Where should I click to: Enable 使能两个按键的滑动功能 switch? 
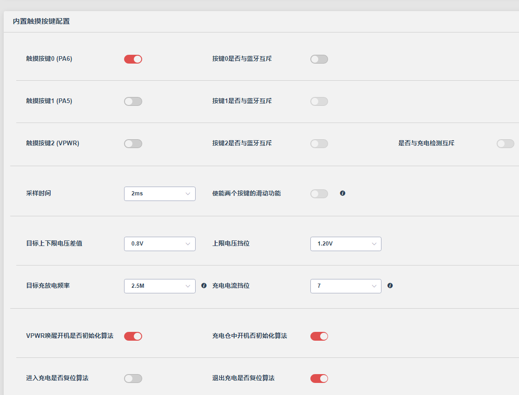click(319, 194)
